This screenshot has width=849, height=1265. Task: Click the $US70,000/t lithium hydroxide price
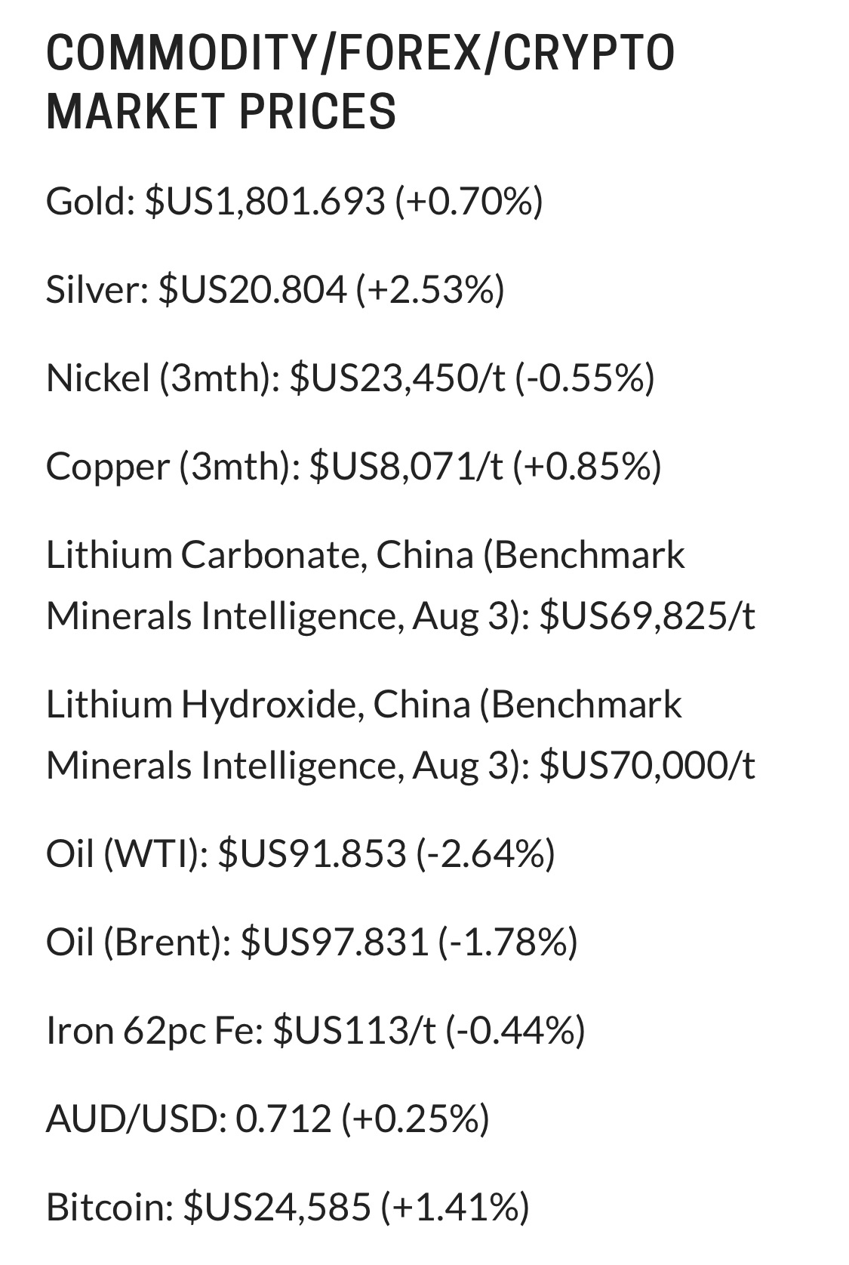[648, 765]
